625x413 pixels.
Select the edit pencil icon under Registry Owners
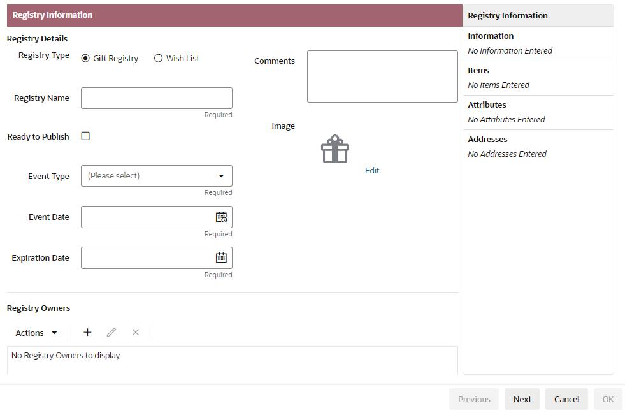point(111,332)
